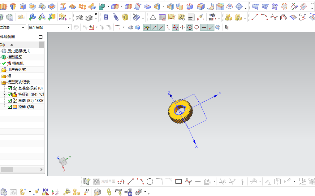
Task: Open dropdown beside the Add Component icon
Action: click(30, 192)
